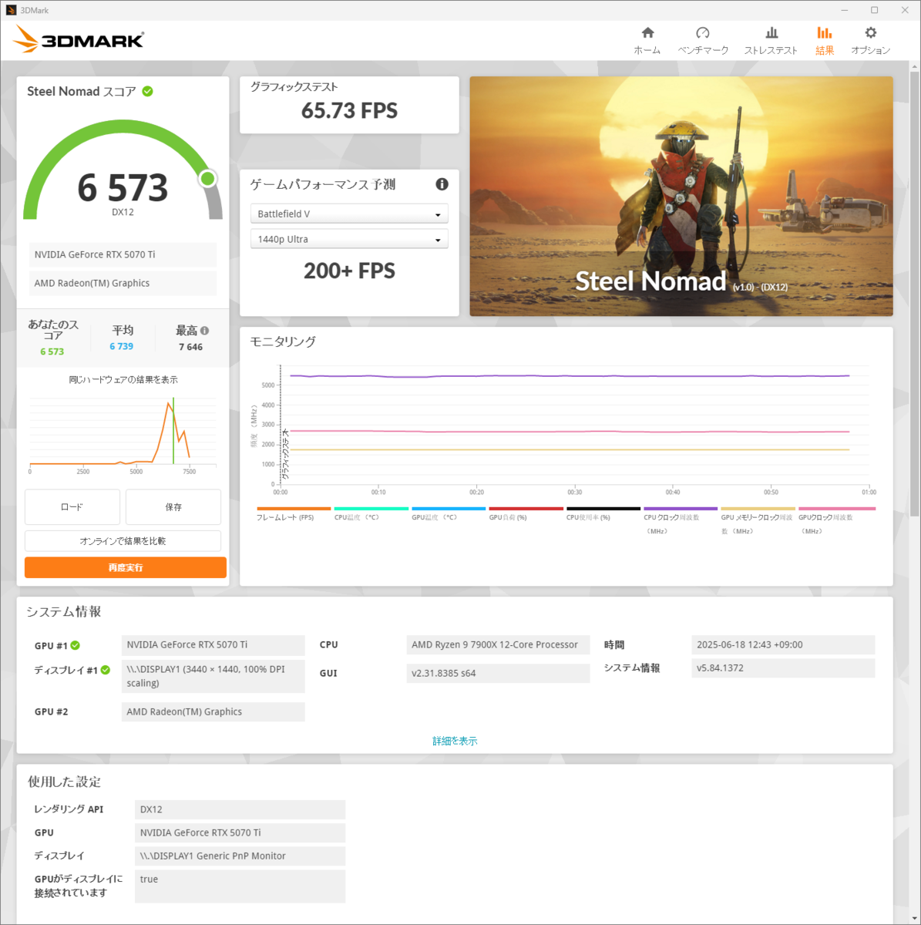Click the ロード button
Screen dimensions: 921x925
72,507
